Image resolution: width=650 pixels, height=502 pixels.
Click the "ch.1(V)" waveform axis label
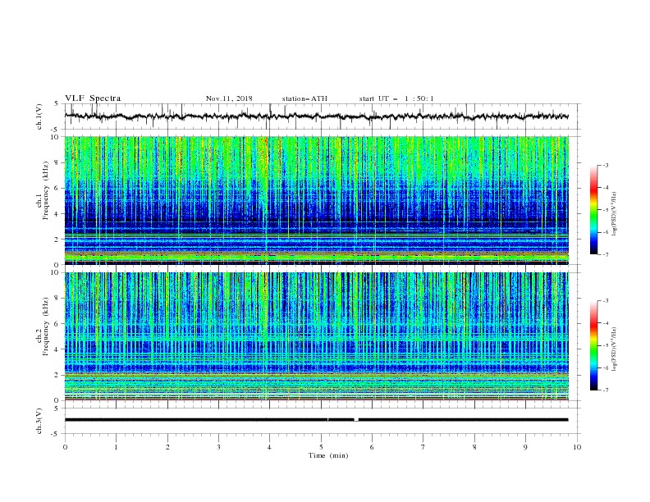click(x=39, y=116)
